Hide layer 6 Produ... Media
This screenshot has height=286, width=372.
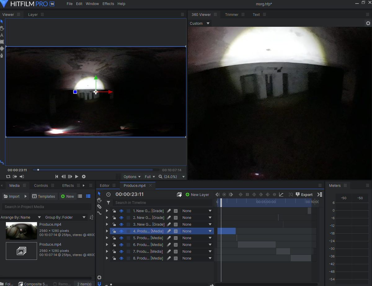click(x=121, y=245)
